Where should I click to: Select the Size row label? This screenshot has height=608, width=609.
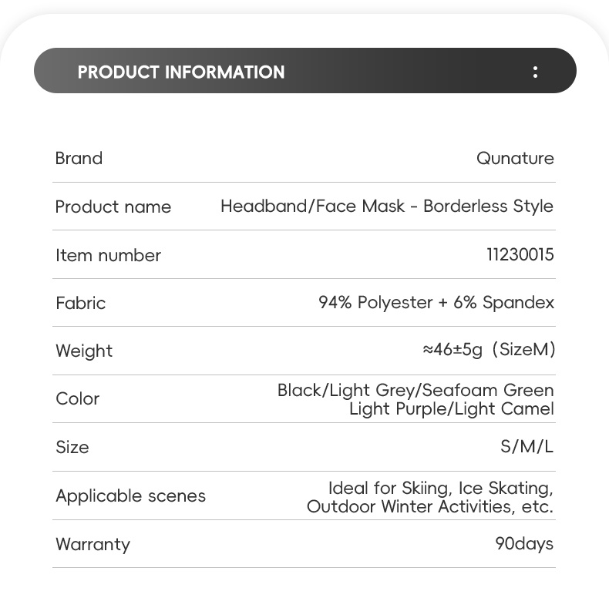(x=72, y=447)
